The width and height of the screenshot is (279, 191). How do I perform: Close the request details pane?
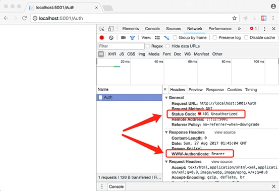coord(165,89)
